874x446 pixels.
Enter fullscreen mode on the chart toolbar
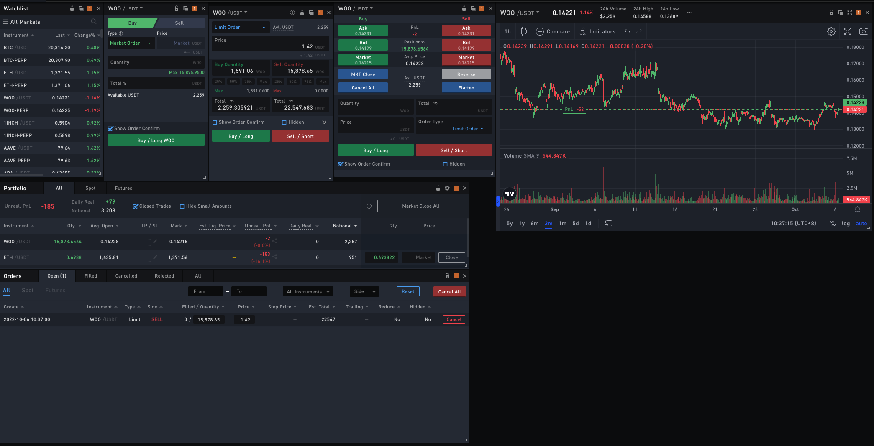(x=848, y=31)
